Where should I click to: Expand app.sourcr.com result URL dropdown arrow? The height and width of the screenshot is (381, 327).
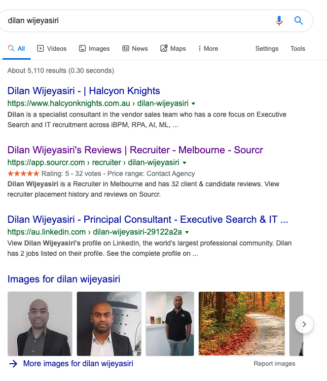click(x=184, y=163)
